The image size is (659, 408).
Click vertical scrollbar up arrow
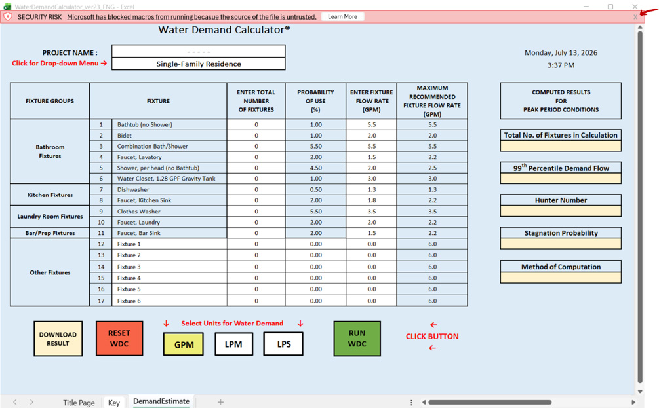tap(640, 28)
